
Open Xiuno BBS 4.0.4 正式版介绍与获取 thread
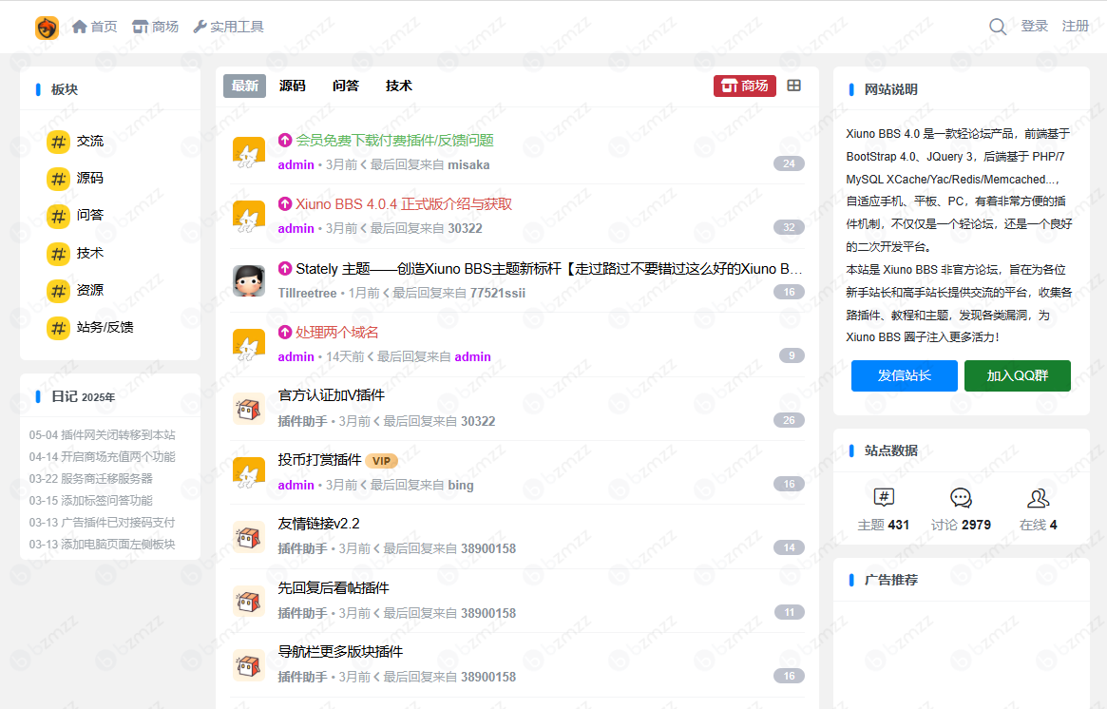pos(404,204)
